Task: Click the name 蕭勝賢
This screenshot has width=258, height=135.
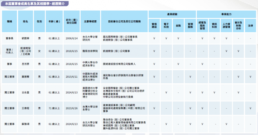Action: (26, 77)
